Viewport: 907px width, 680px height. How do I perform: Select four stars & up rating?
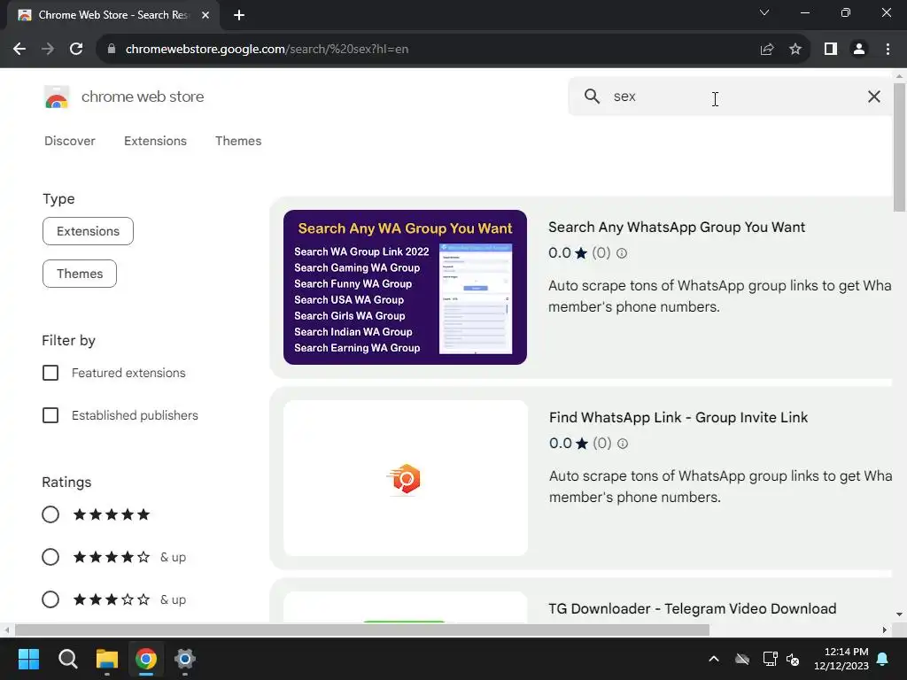50,557
